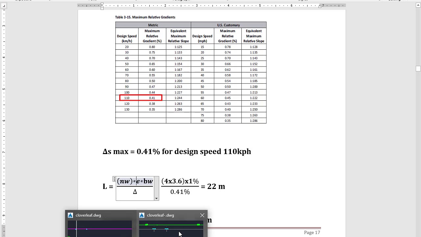Image resolution: width=421 pixels, height=237 pixels.
Task: Click the slope cell '1:167'
Action: [178, 69]
